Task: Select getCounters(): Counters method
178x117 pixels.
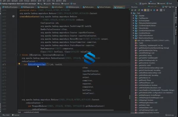Action: pos(147,63)
